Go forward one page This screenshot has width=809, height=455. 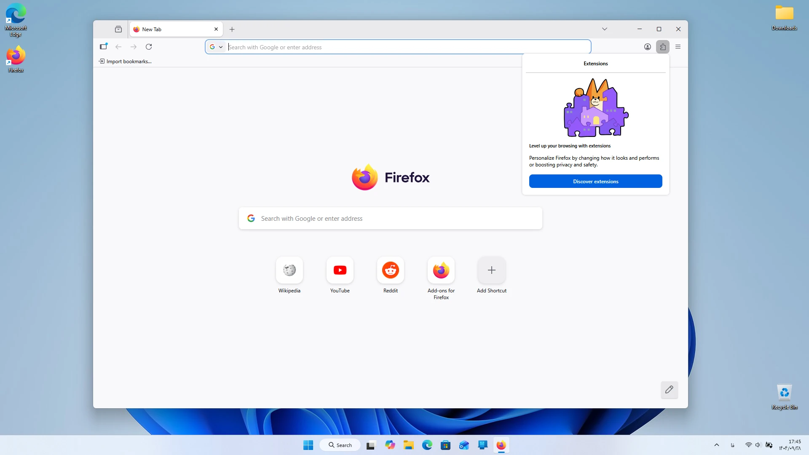click(134, 47)
